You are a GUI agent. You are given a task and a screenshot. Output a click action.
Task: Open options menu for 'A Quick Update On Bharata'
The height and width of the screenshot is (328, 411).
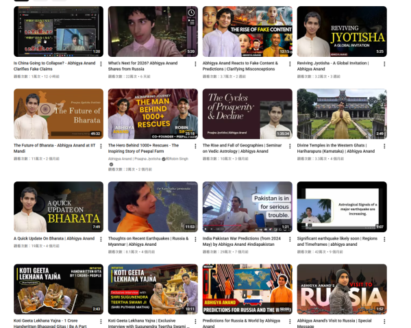point(101,239)
